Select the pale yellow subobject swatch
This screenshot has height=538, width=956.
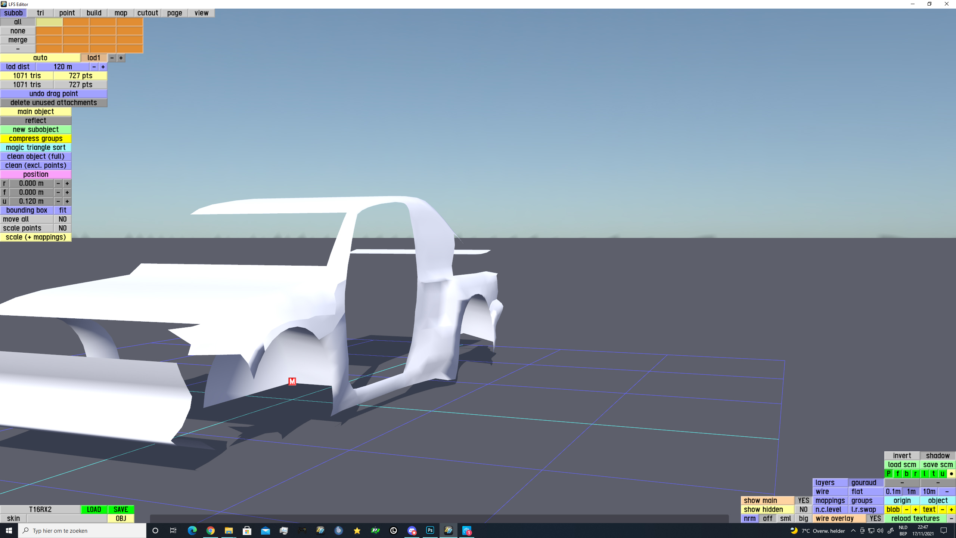[49, 22]
